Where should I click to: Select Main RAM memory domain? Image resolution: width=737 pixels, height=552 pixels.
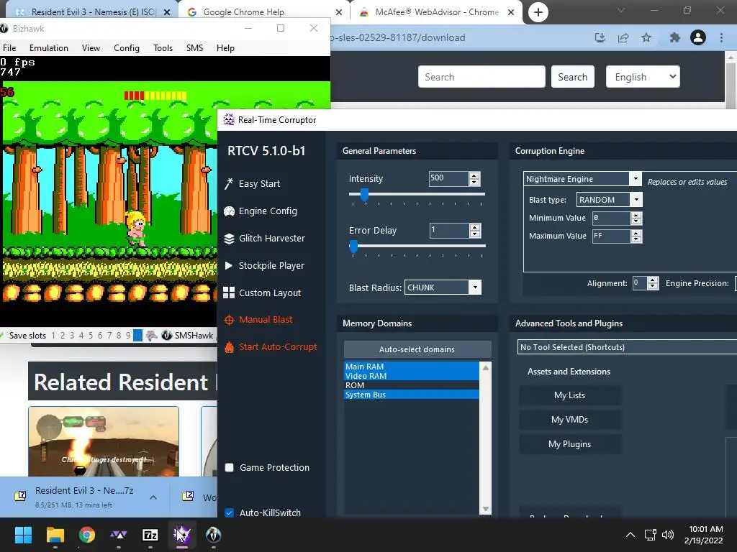tap(411, 367)
